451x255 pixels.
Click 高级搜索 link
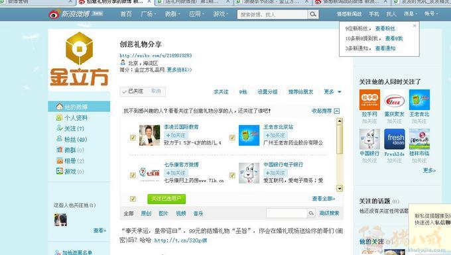point(329,213)
